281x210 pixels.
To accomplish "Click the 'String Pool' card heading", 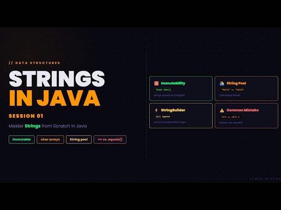I will (236, 83).
